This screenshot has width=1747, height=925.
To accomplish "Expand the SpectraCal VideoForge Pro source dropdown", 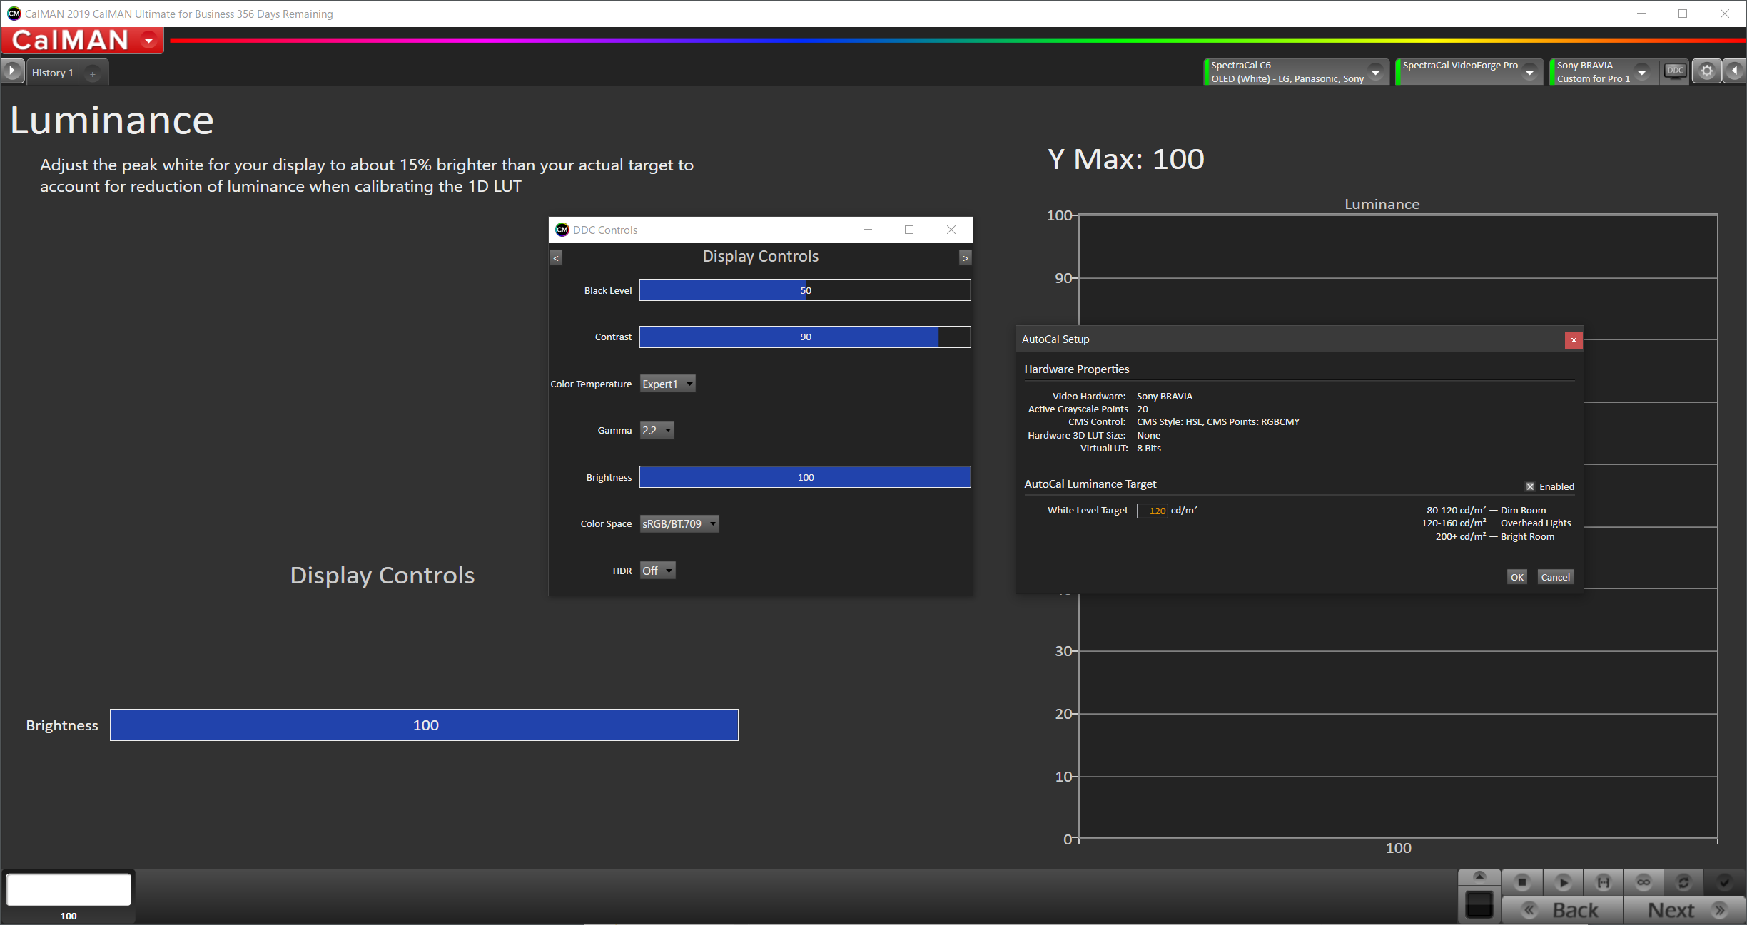I will point(1529,72).
